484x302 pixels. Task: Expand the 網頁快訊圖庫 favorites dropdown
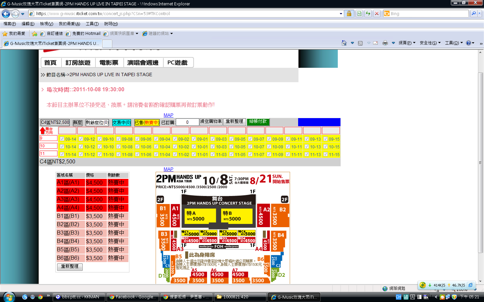[137, 34]
